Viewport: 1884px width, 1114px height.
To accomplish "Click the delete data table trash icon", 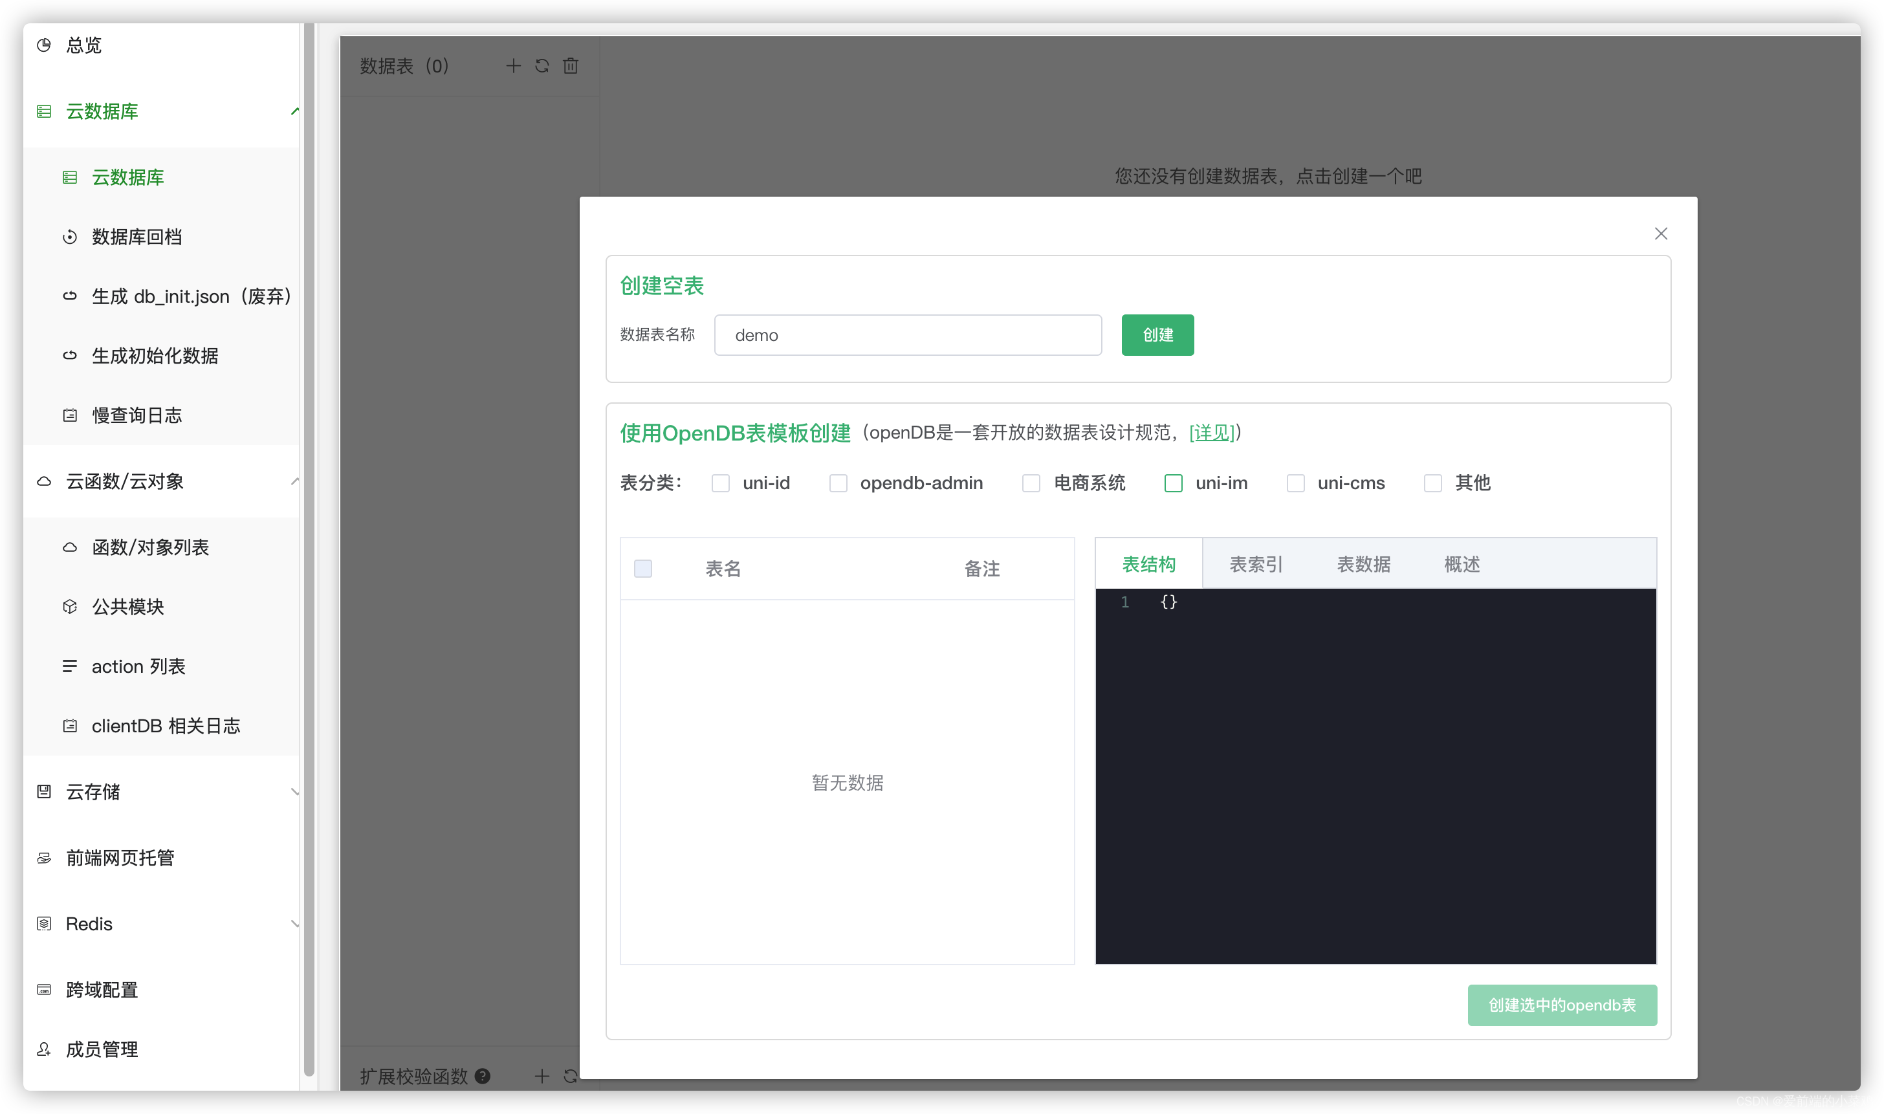I will tap(571, 66).
